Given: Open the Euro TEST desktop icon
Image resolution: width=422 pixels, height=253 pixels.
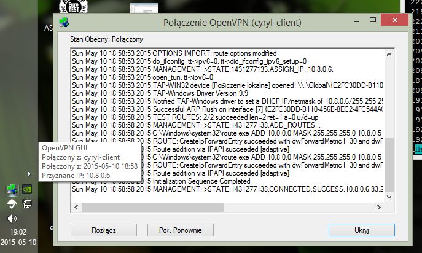Looking at the screenshot, I should (74, 6).
